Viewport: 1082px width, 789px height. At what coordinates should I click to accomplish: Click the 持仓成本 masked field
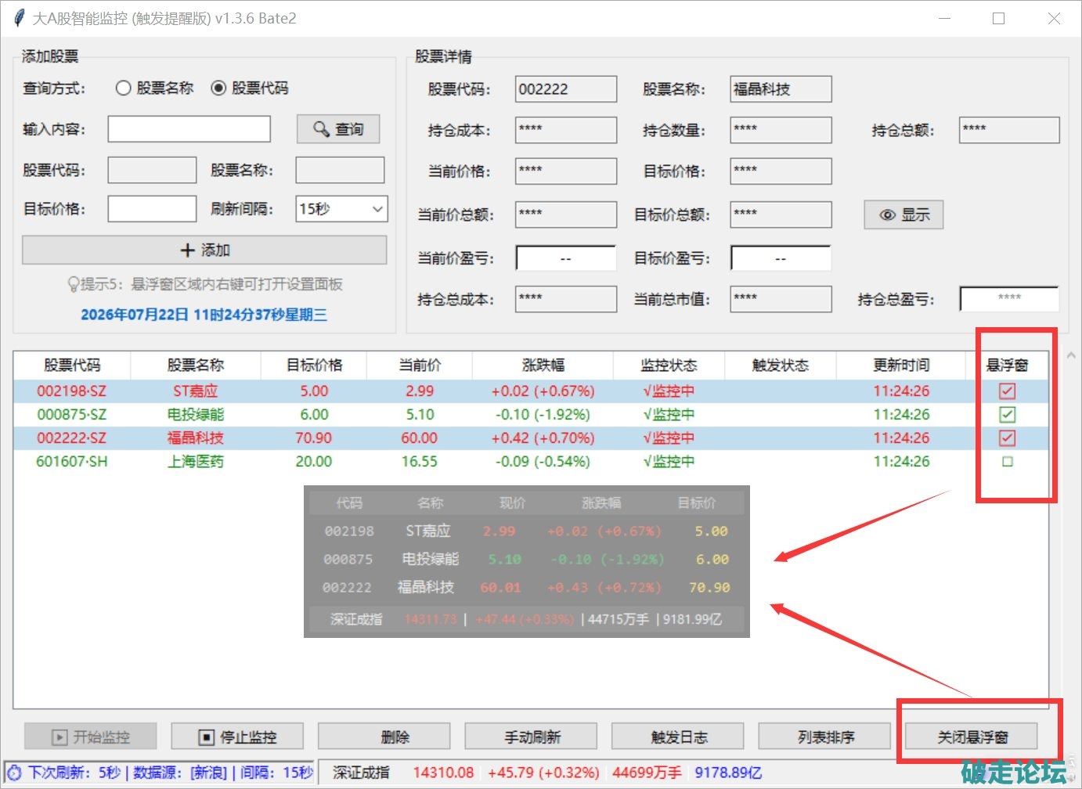566,130
